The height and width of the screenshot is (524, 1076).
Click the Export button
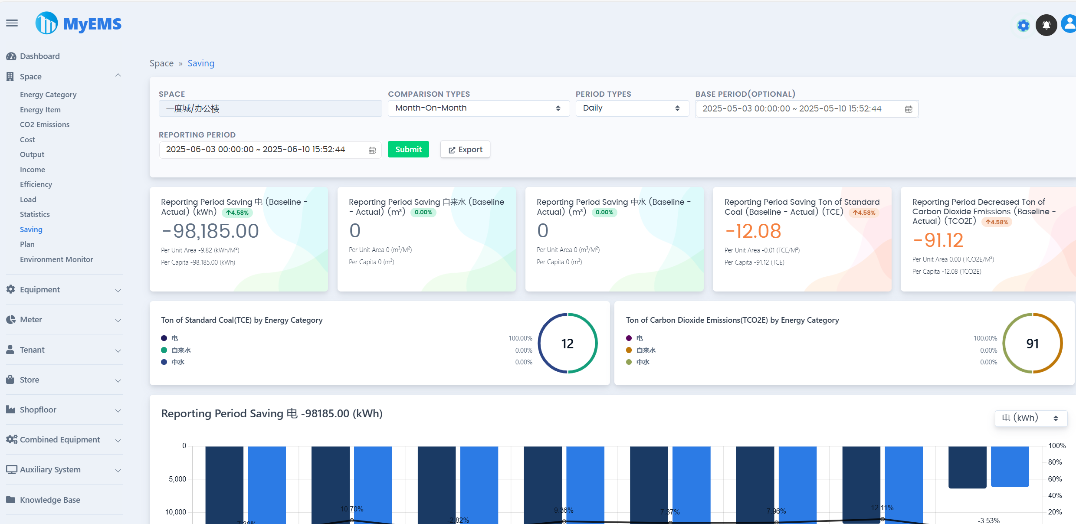[x=465, y=150]
